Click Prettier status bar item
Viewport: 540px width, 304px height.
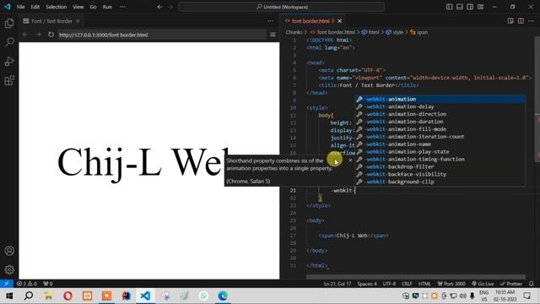511,284
